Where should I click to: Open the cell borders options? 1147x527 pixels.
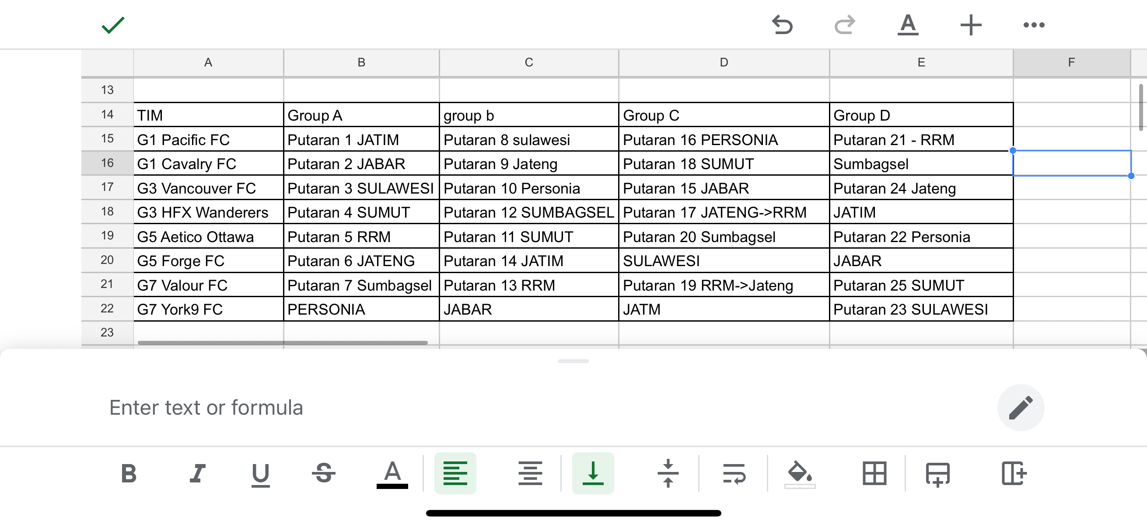(x=874, y=473)
